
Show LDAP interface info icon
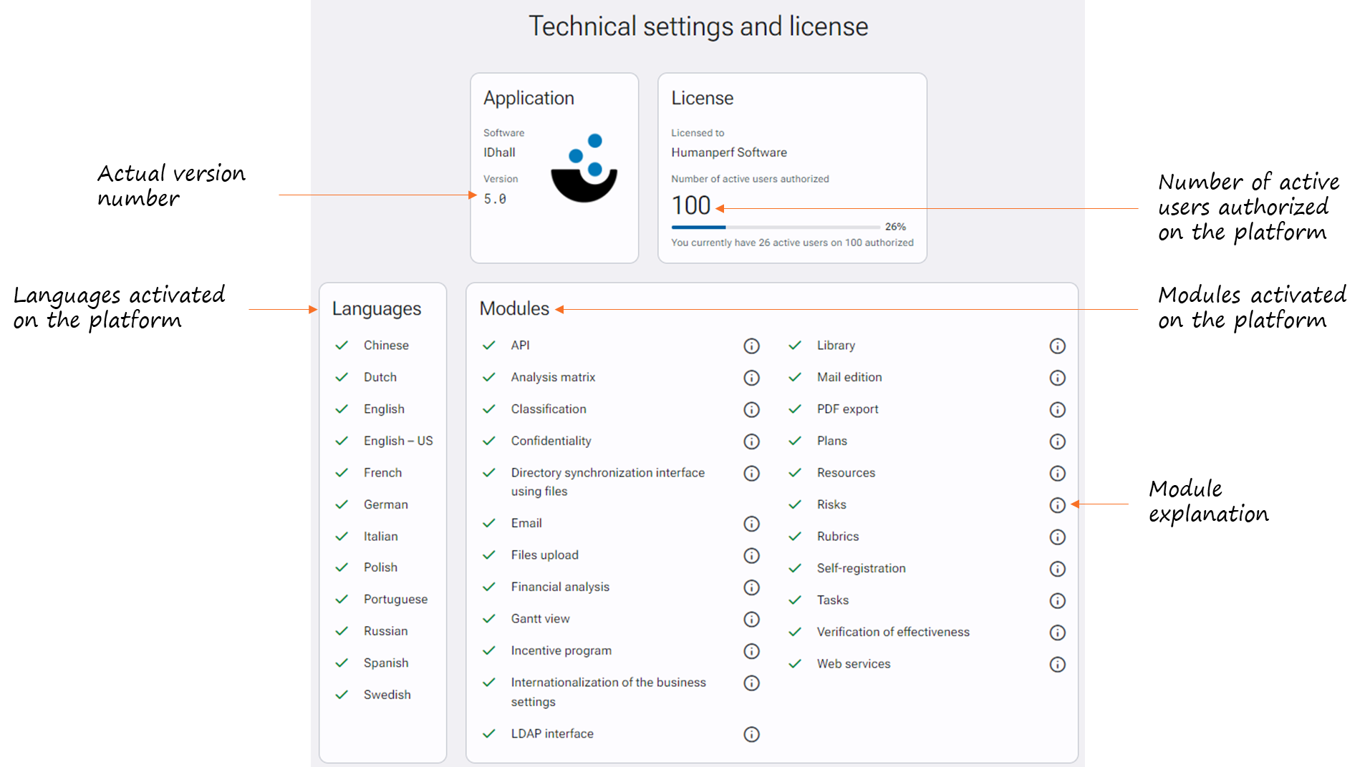click(x=751, y=735)
